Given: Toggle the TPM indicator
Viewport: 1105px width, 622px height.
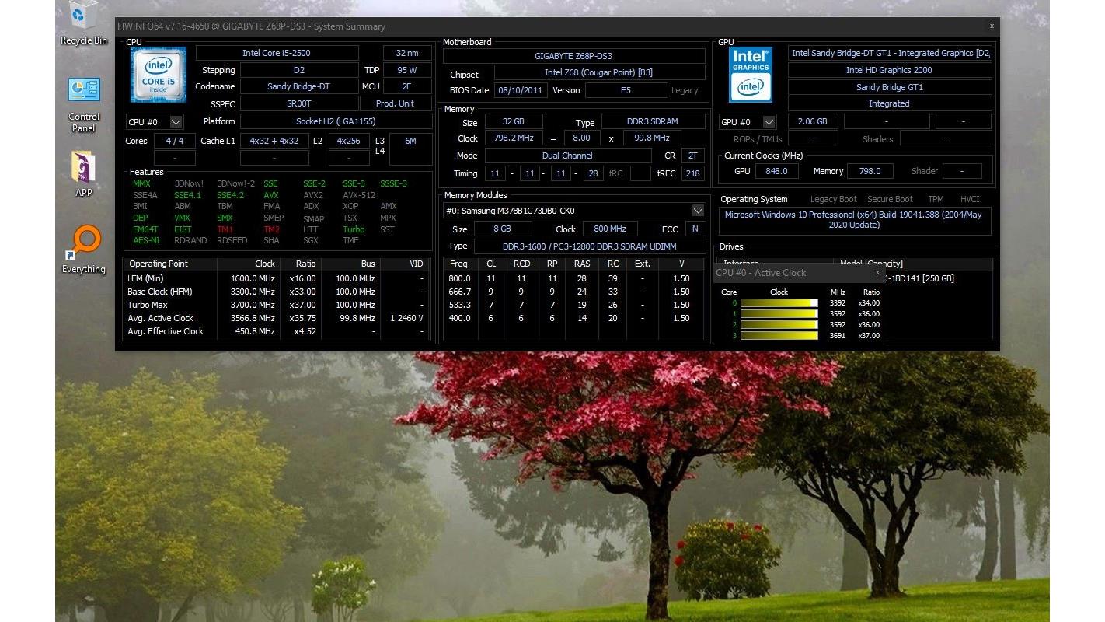Looking at the screenshot, I should (x=936, y=199).
